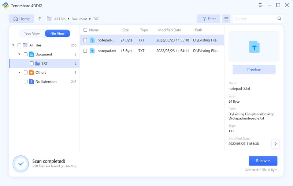Click 'Selected: 0 file, 0 Byte' text
This screenshot has width=293, height=186.
[261, 170]
